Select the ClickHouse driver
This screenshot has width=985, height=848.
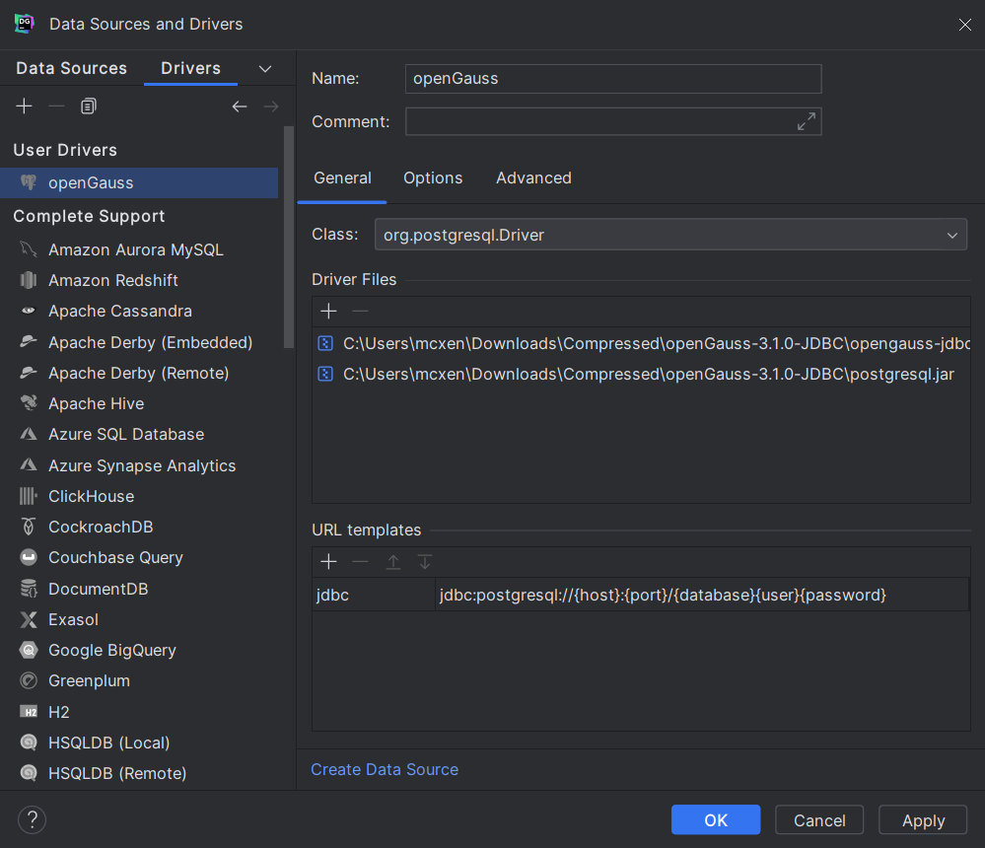click(x=91, y=496)
